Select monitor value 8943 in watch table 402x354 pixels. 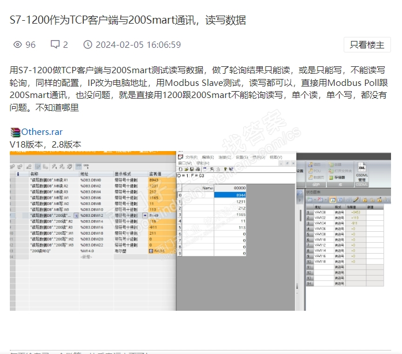click(x=162, y=180)
